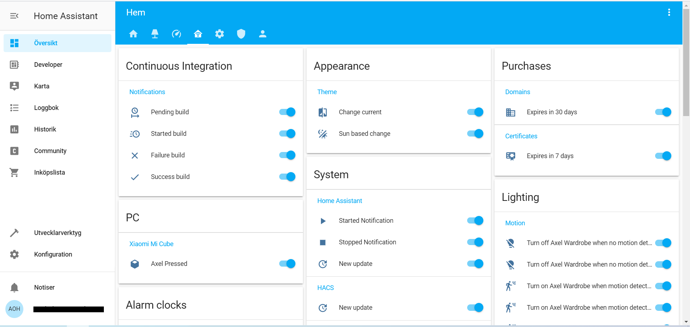Open the three-dot overflow menu top right
The width and height of the screenshot is (690, 327).
point(669,12)
